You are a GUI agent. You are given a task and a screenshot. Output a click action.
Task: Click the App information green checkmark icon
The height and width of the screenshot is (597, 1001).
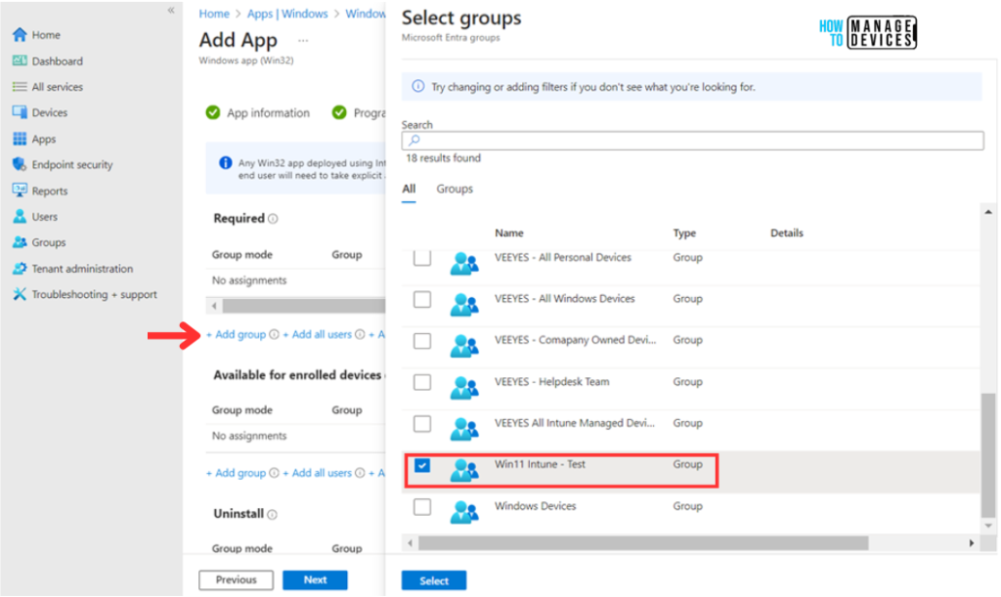[212, 113]
